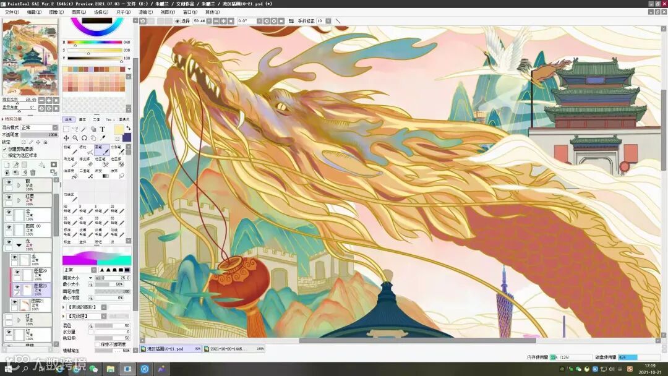Select the 二值笔 binary pen
This screenshot has width=668, height=376.
tap(86, 174)
